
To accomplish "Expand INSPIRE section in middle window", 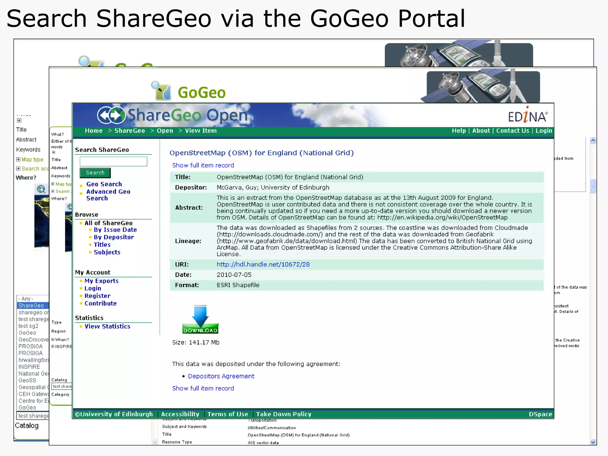I will [53, 346].
